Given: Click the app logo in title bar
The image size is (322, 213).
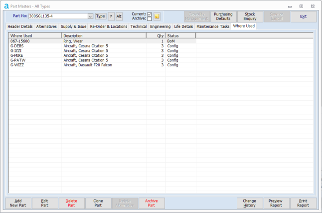Looking at the screenshot, I should click(x=6, y=5).
